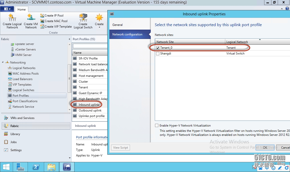The image size is (290, 172).
Task: Collapse the Networking tree node
Action: pyautogui.click(x=3, y=62)
